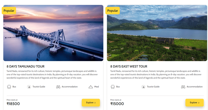Click the arrow on the East West Explore button

tap(199, 103)
